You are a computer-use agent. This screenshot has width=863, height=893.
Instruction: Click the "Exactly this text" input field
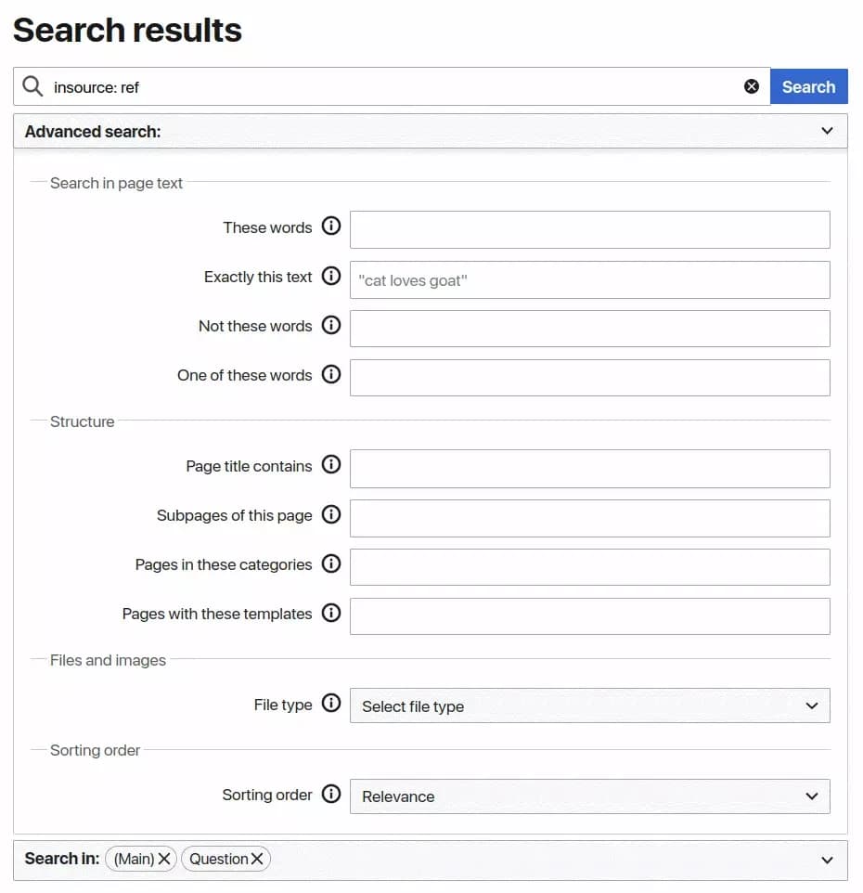pyautogui.click(x=590, y=279)
